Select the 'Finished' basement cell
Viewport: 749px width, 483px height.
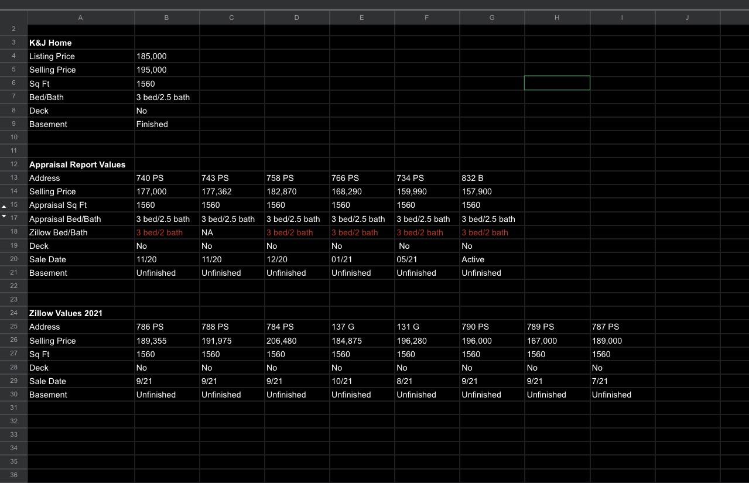pos(167,124)
